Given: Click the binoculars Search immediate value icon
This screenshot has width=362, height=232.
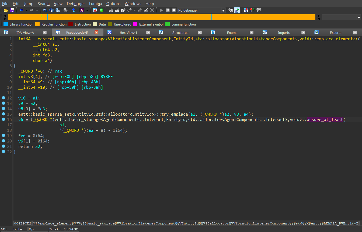Looking at the screenshot, I should click(58, 10).
